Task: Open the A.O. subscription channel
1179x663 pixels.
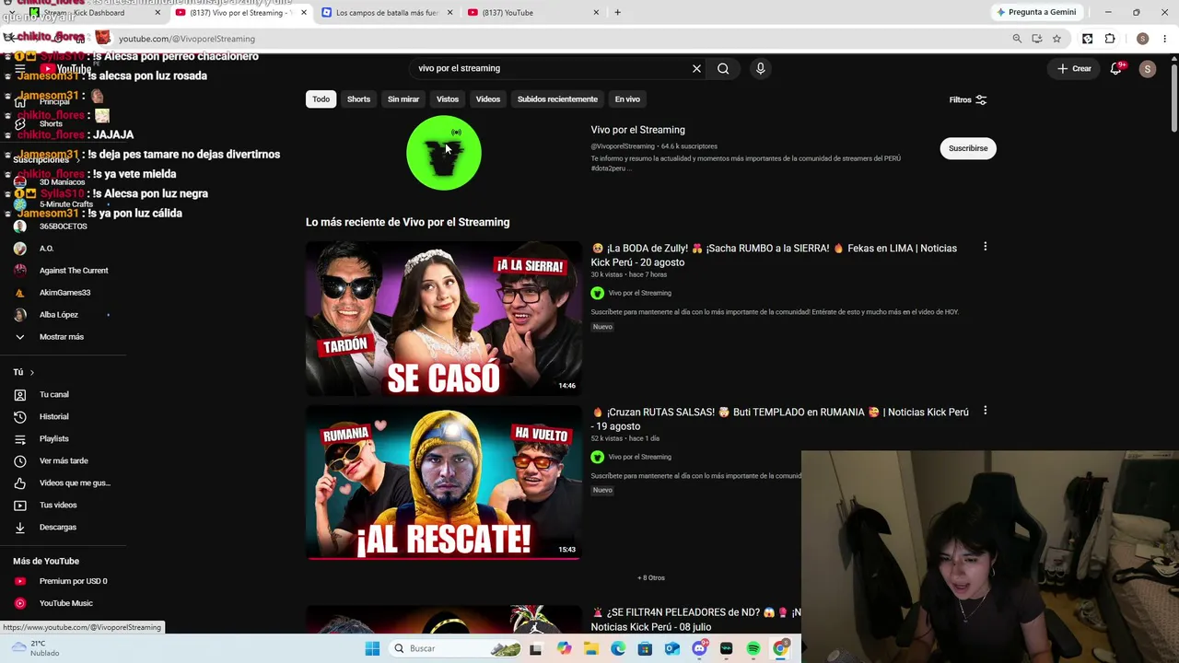Action: [x=46, y=249]
